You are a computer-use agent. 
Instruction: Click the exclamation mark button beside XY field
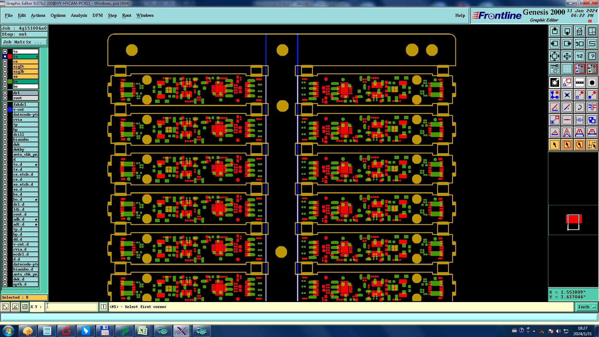(x=104, y=307)
